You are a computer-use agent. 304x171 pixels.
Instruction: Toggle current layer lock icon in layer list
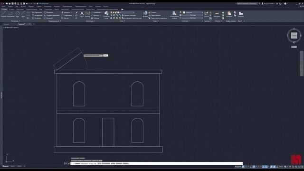click(116, 12)
